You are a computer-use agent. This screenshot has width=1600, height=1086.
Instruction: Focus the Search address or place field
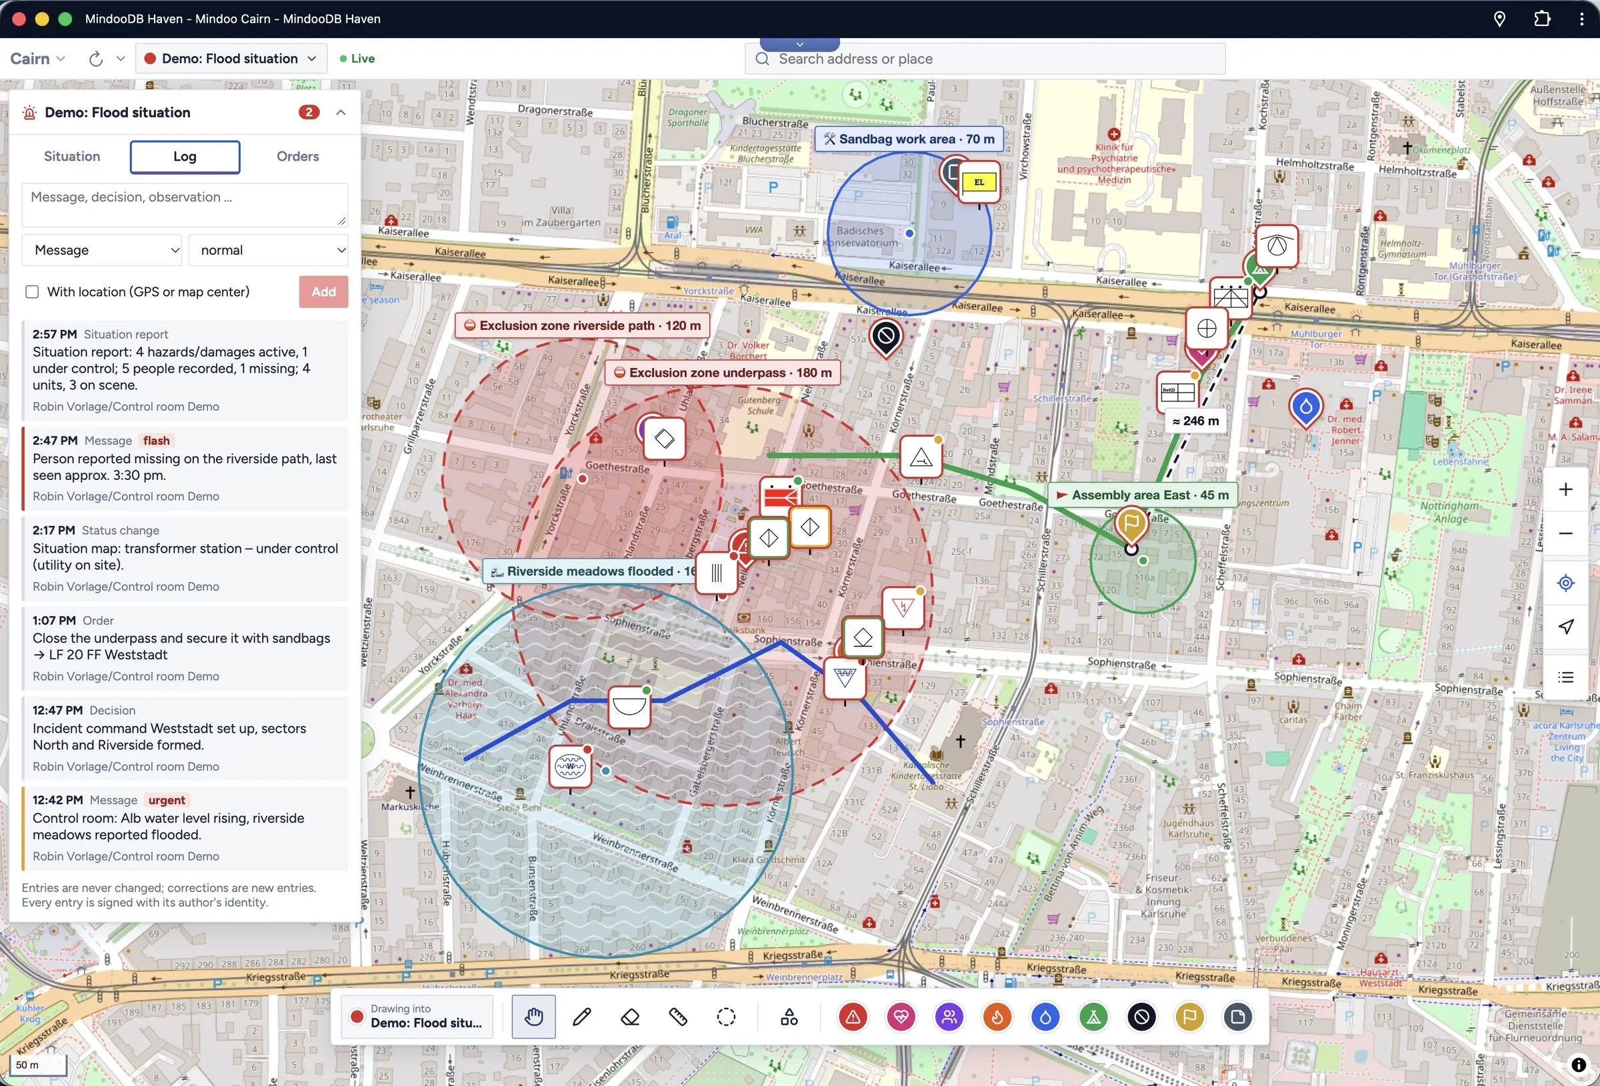tap(985, 59)
